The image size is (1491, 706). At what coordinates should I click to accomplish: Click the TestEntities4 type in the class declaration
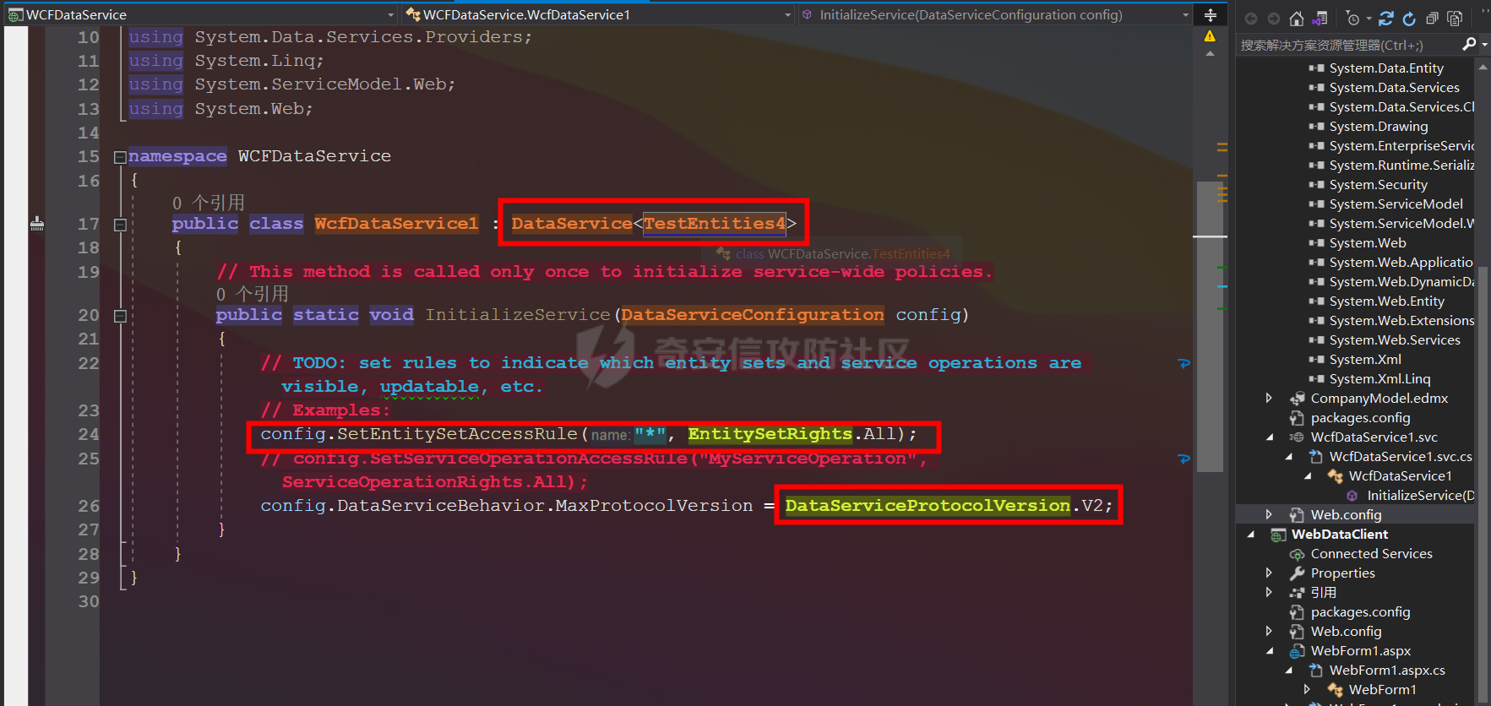pos(715,224)
